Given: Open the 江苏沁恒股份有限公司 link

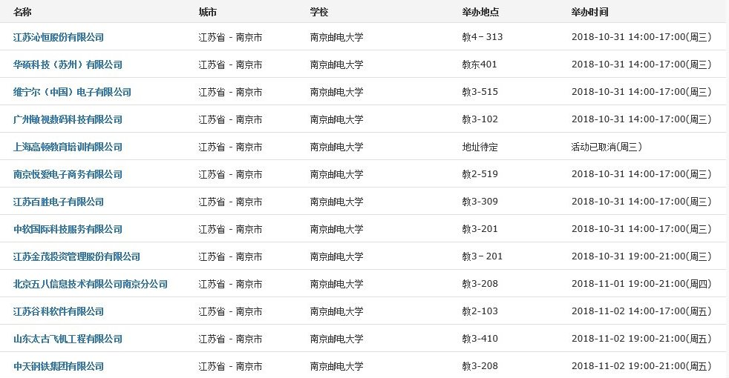Looking at the screenshot, I should pos(59,37).
